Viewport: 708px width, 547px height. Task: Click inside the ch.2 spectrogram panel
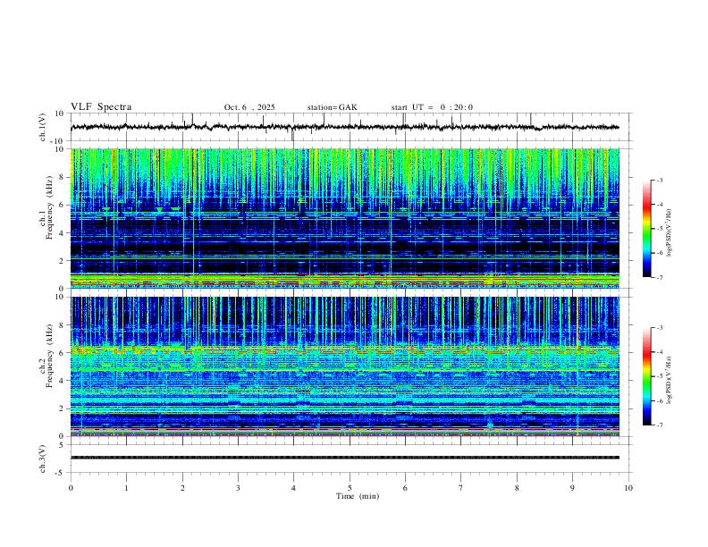tap(344, 366)
